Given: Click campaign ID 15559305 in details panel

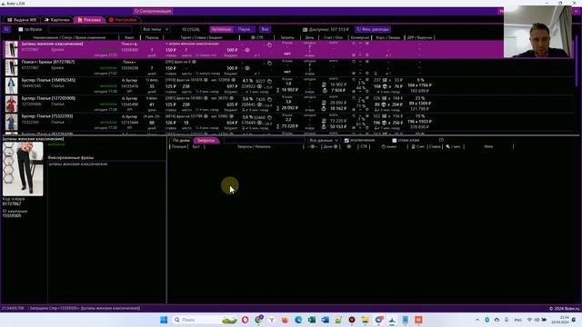Looking at the screenshot, I should 12,215.
